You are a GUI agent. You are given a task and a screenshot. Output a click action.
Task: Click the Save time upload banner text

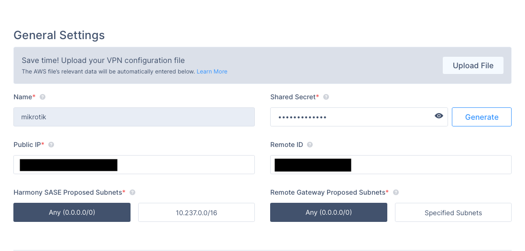pyautogui.click(x=103, y=61)
